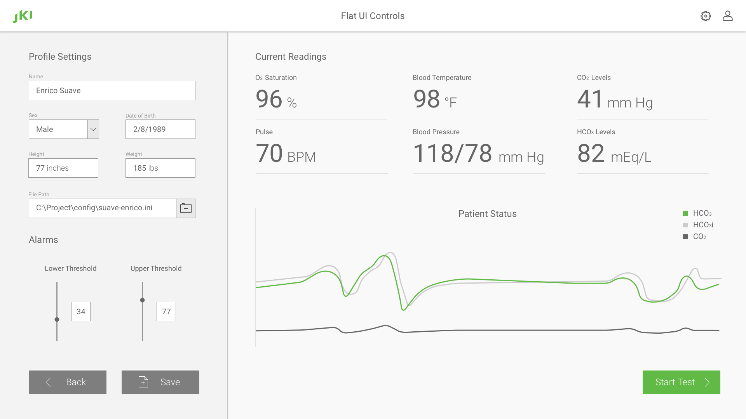Click the file browse icon beside File Path

(x=186, y=208)
